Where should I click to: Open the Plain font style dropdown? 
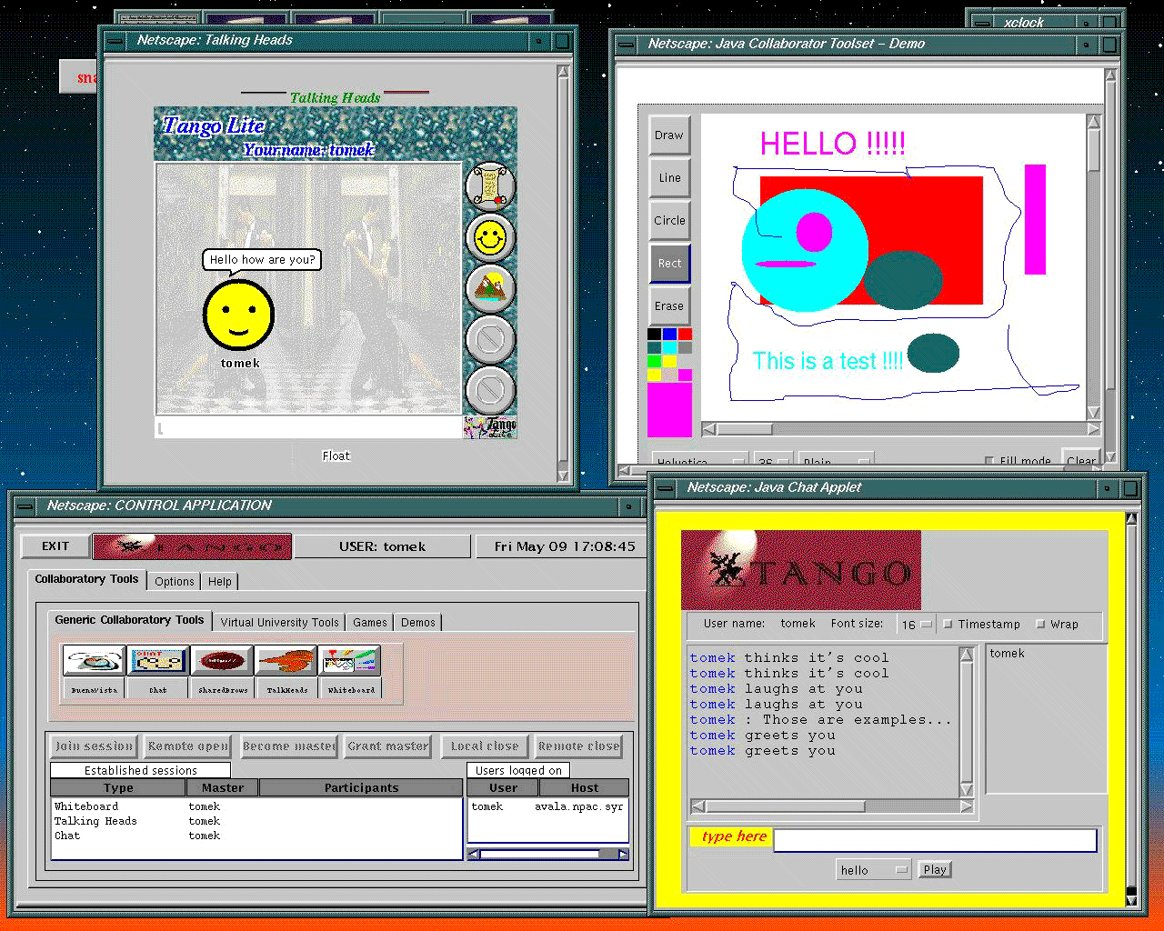(x=836, y=460)
